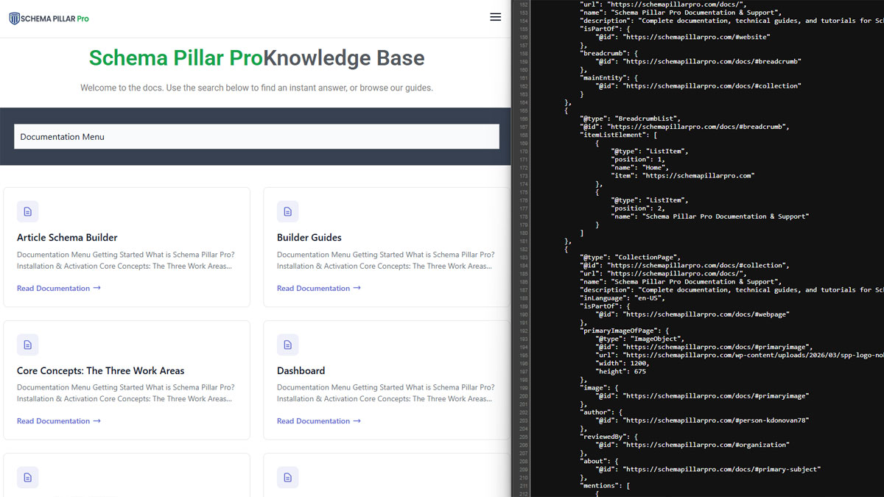Click the Core Concepts card document icon
Viewport: 884px width, 497px height.
pyautogui.click(x=28, y=345)
